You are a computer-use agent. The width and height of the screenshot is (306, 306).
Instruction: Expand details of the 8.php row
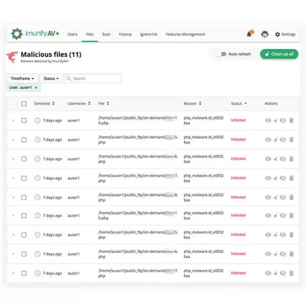(13, 197)
